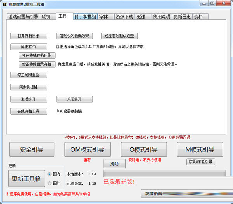Click the 本地版本 label
The image size is (233, 204).
click(75, 174)
